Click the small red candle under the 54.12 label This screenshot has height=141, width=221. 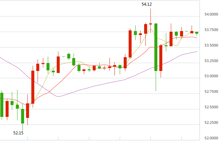150,24
